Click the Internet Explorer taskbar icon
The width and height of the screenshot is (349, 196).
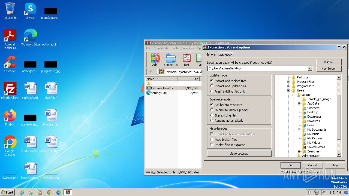point(22,192)
